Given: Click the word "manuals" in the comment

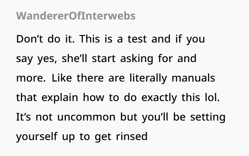Looking at the screenshot, I should click(x=194, y=78).
